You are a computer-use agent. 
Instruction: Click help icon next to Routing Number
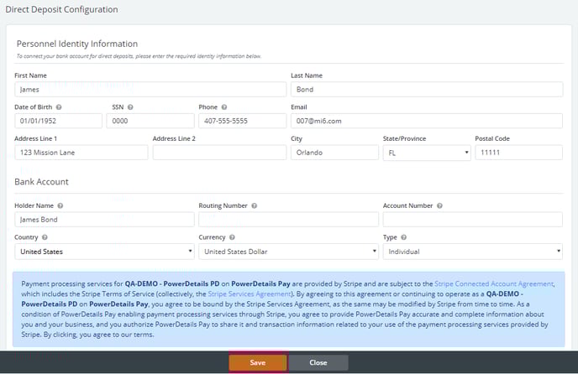coord(254,205)
